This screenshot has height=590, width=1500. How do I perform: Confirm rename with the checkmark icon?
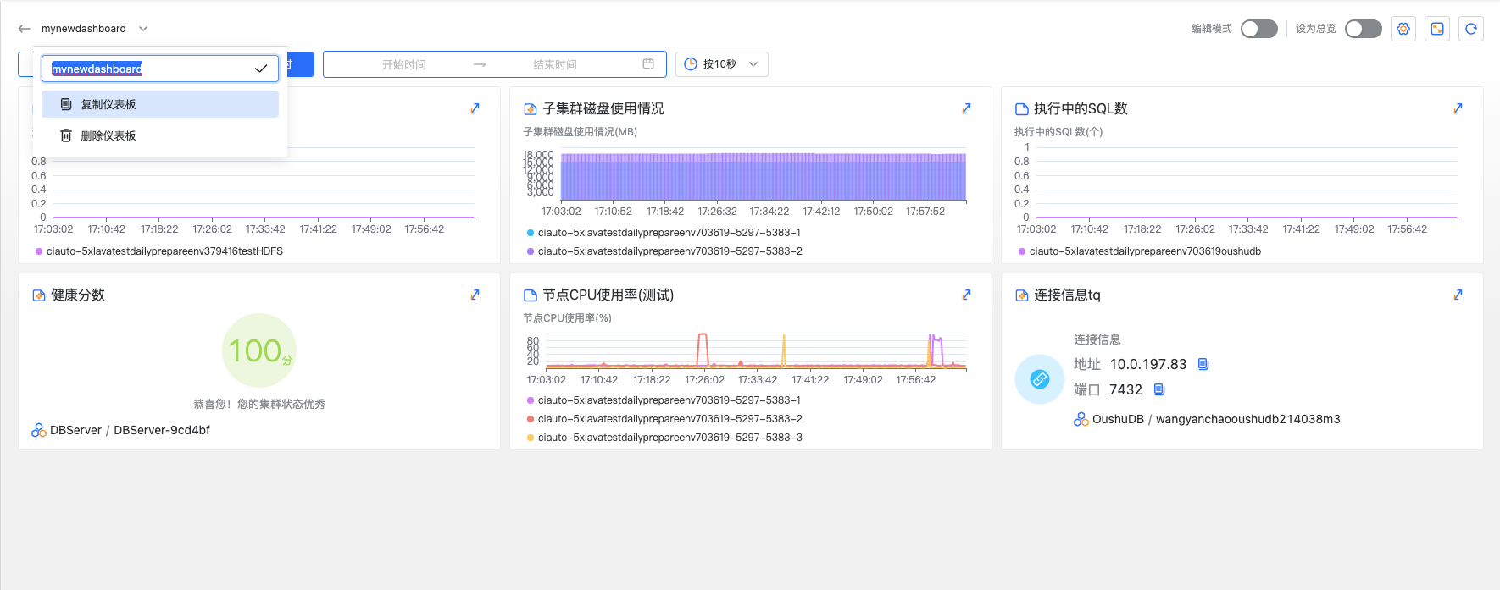[x=261, y=69]
